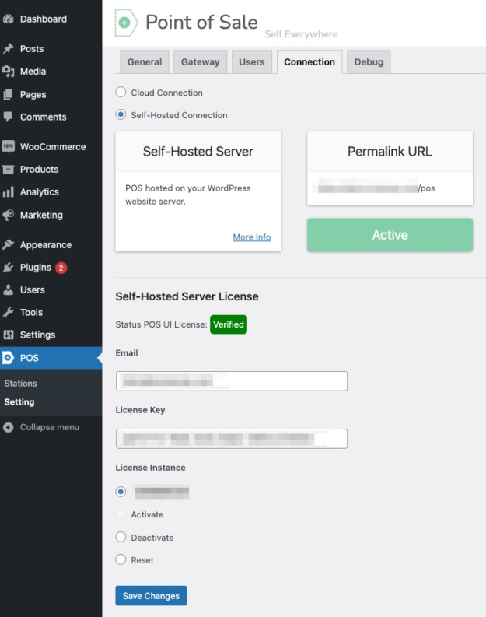Open Products menu label
This screenshot has height=617, width=486.
tap(40, 169)
